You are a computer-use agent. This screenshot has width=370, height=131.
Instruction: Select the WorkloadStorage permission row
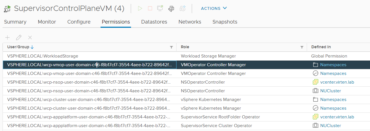point(186,56)
